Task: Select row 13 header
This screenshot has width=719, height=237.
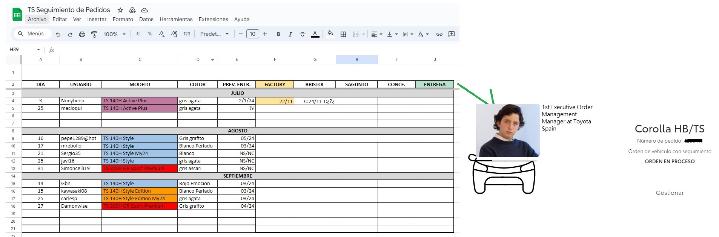Action: click(13, 169)
